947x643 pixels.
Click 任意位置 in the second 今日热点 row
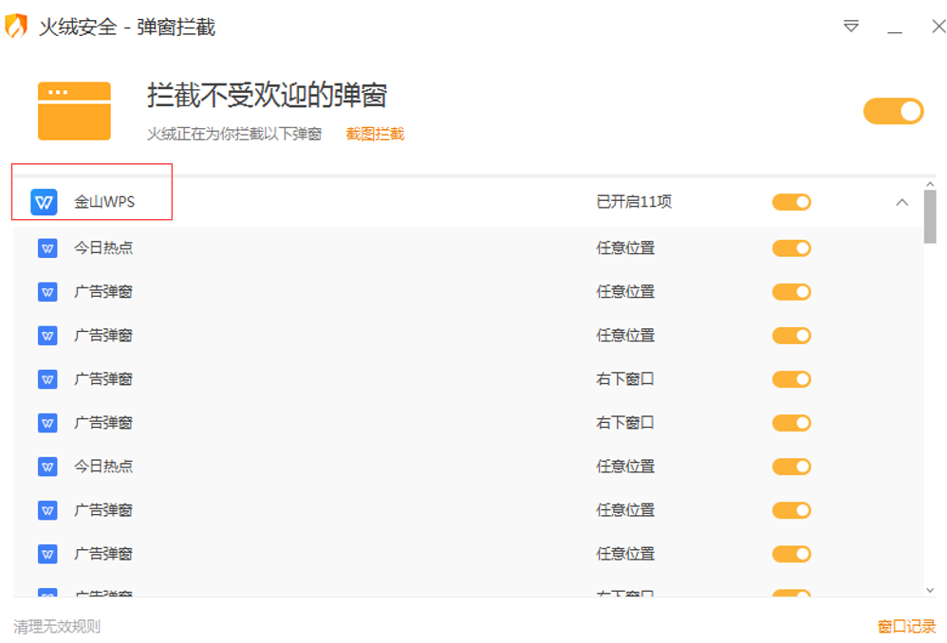[x=625, y=466]
